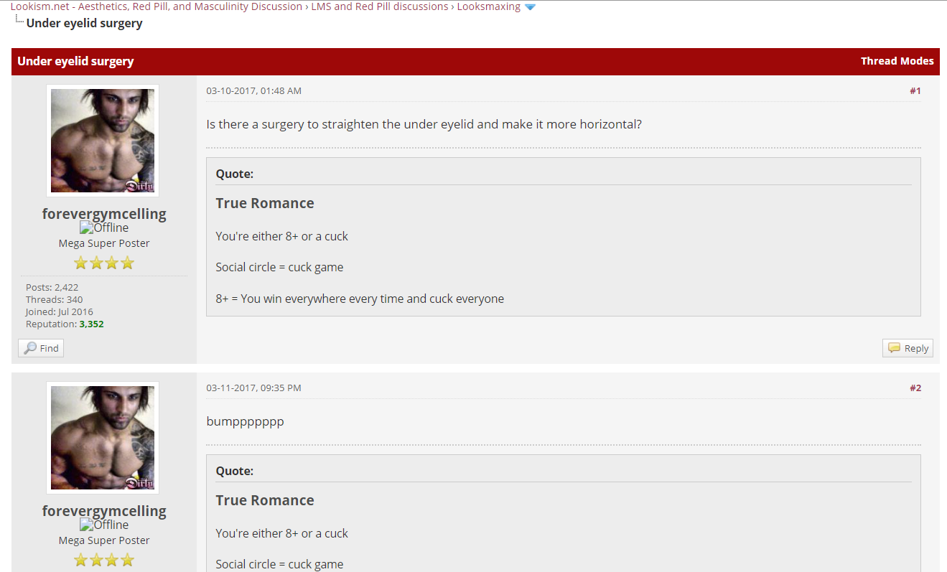Click the Offline status icon in post #1

[x=104, y=228]
